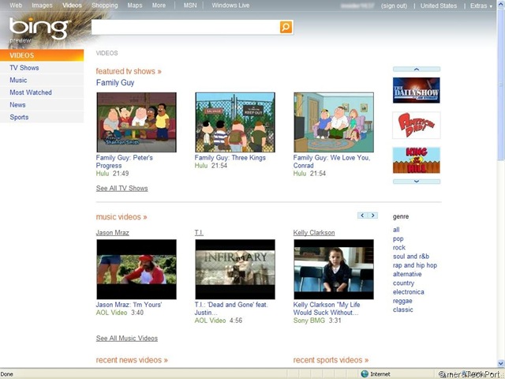The width and height of the screenshot is (505, 379).
Task: Change region via United States link
Action: (439, 6)
